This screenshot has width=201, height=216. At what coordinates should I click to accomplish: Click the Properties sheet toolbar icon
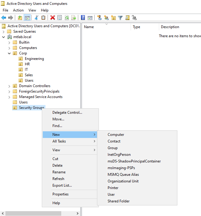click(x=59, y=18)
